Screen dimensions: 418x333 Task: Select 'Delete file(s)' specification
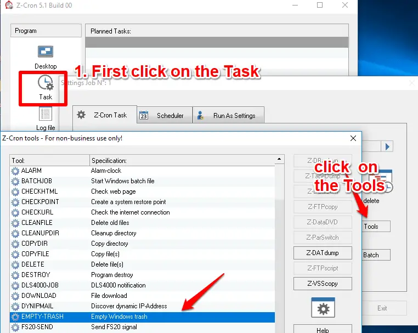107,264
